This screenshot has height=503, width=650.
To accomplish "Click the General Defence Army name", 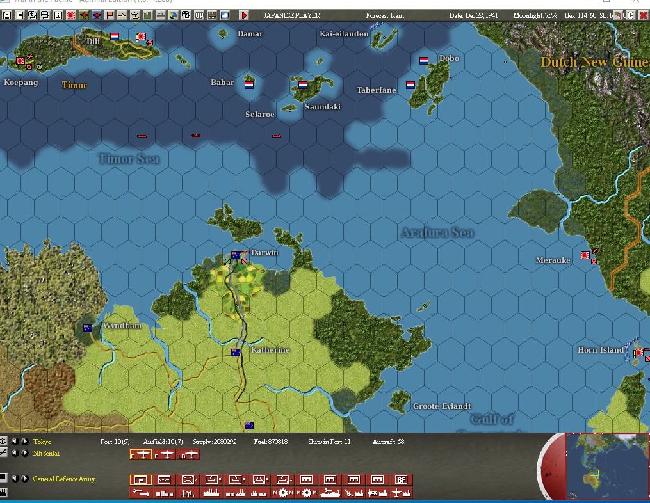I will (x=64, y=479).
